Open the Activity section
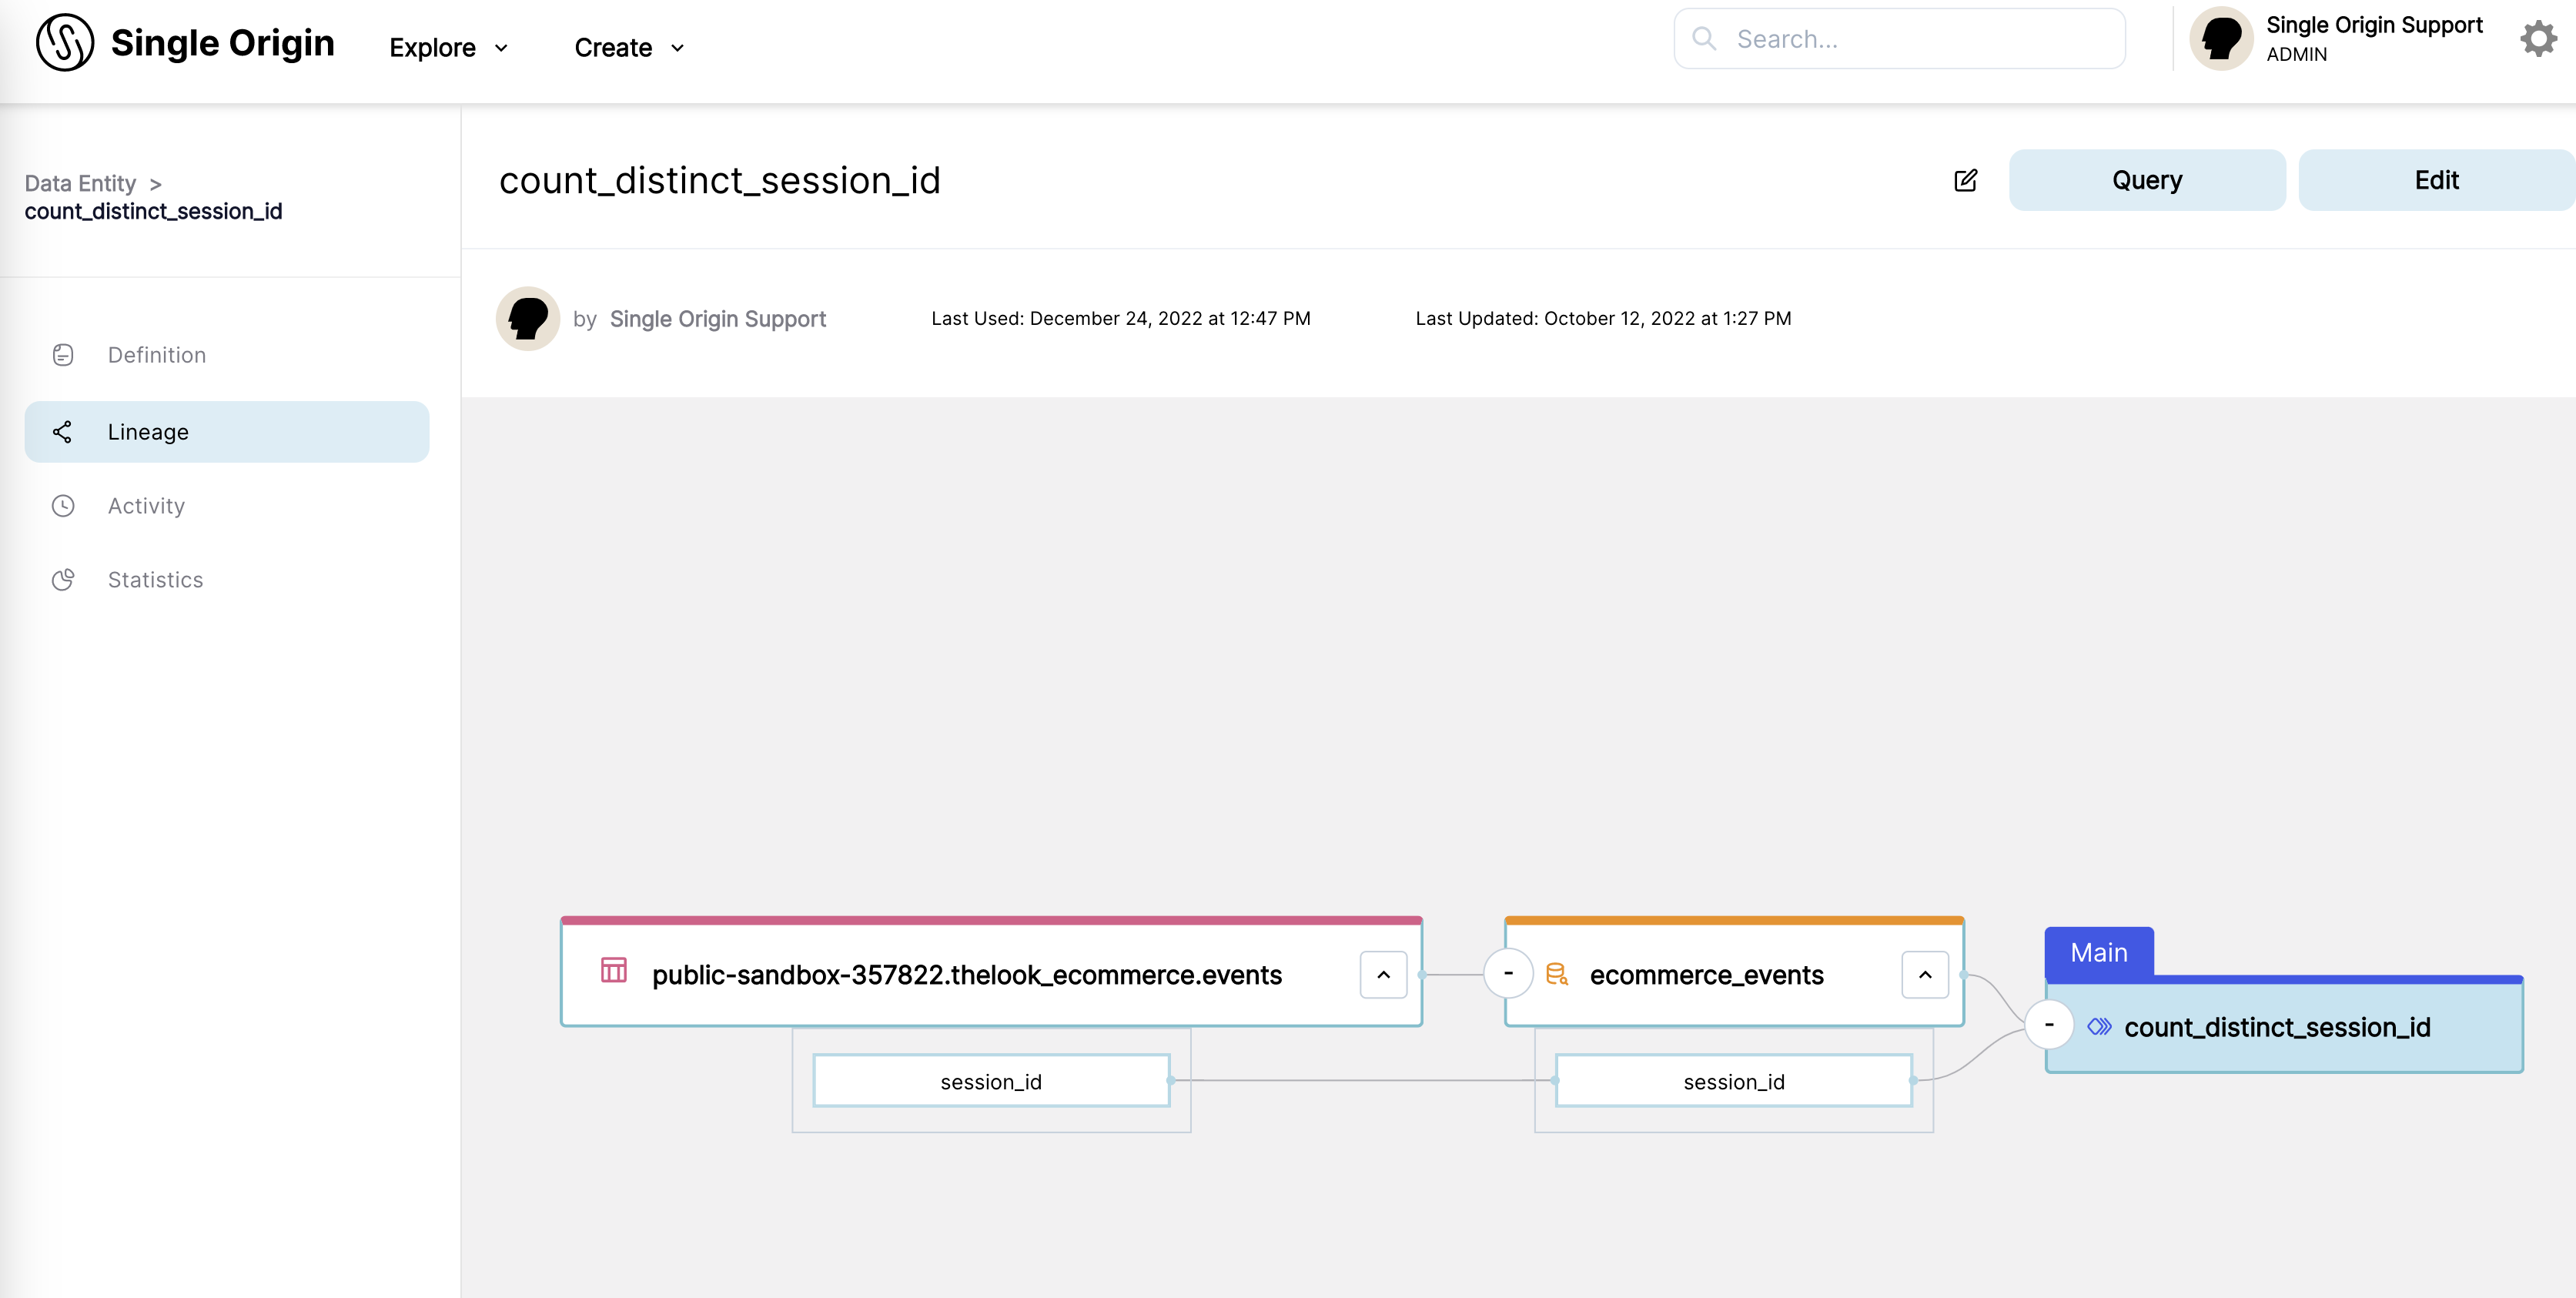This screenshot has height=1298, width=2576. click(x=146, y=506)
